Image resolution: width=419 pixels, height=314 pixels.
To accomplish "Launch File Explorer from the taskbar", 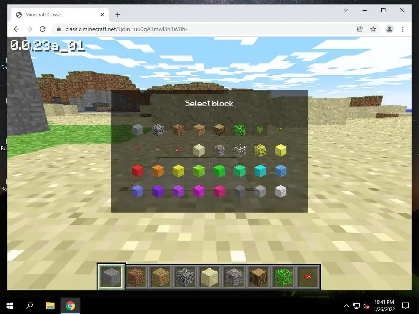I will pos(50,306).
